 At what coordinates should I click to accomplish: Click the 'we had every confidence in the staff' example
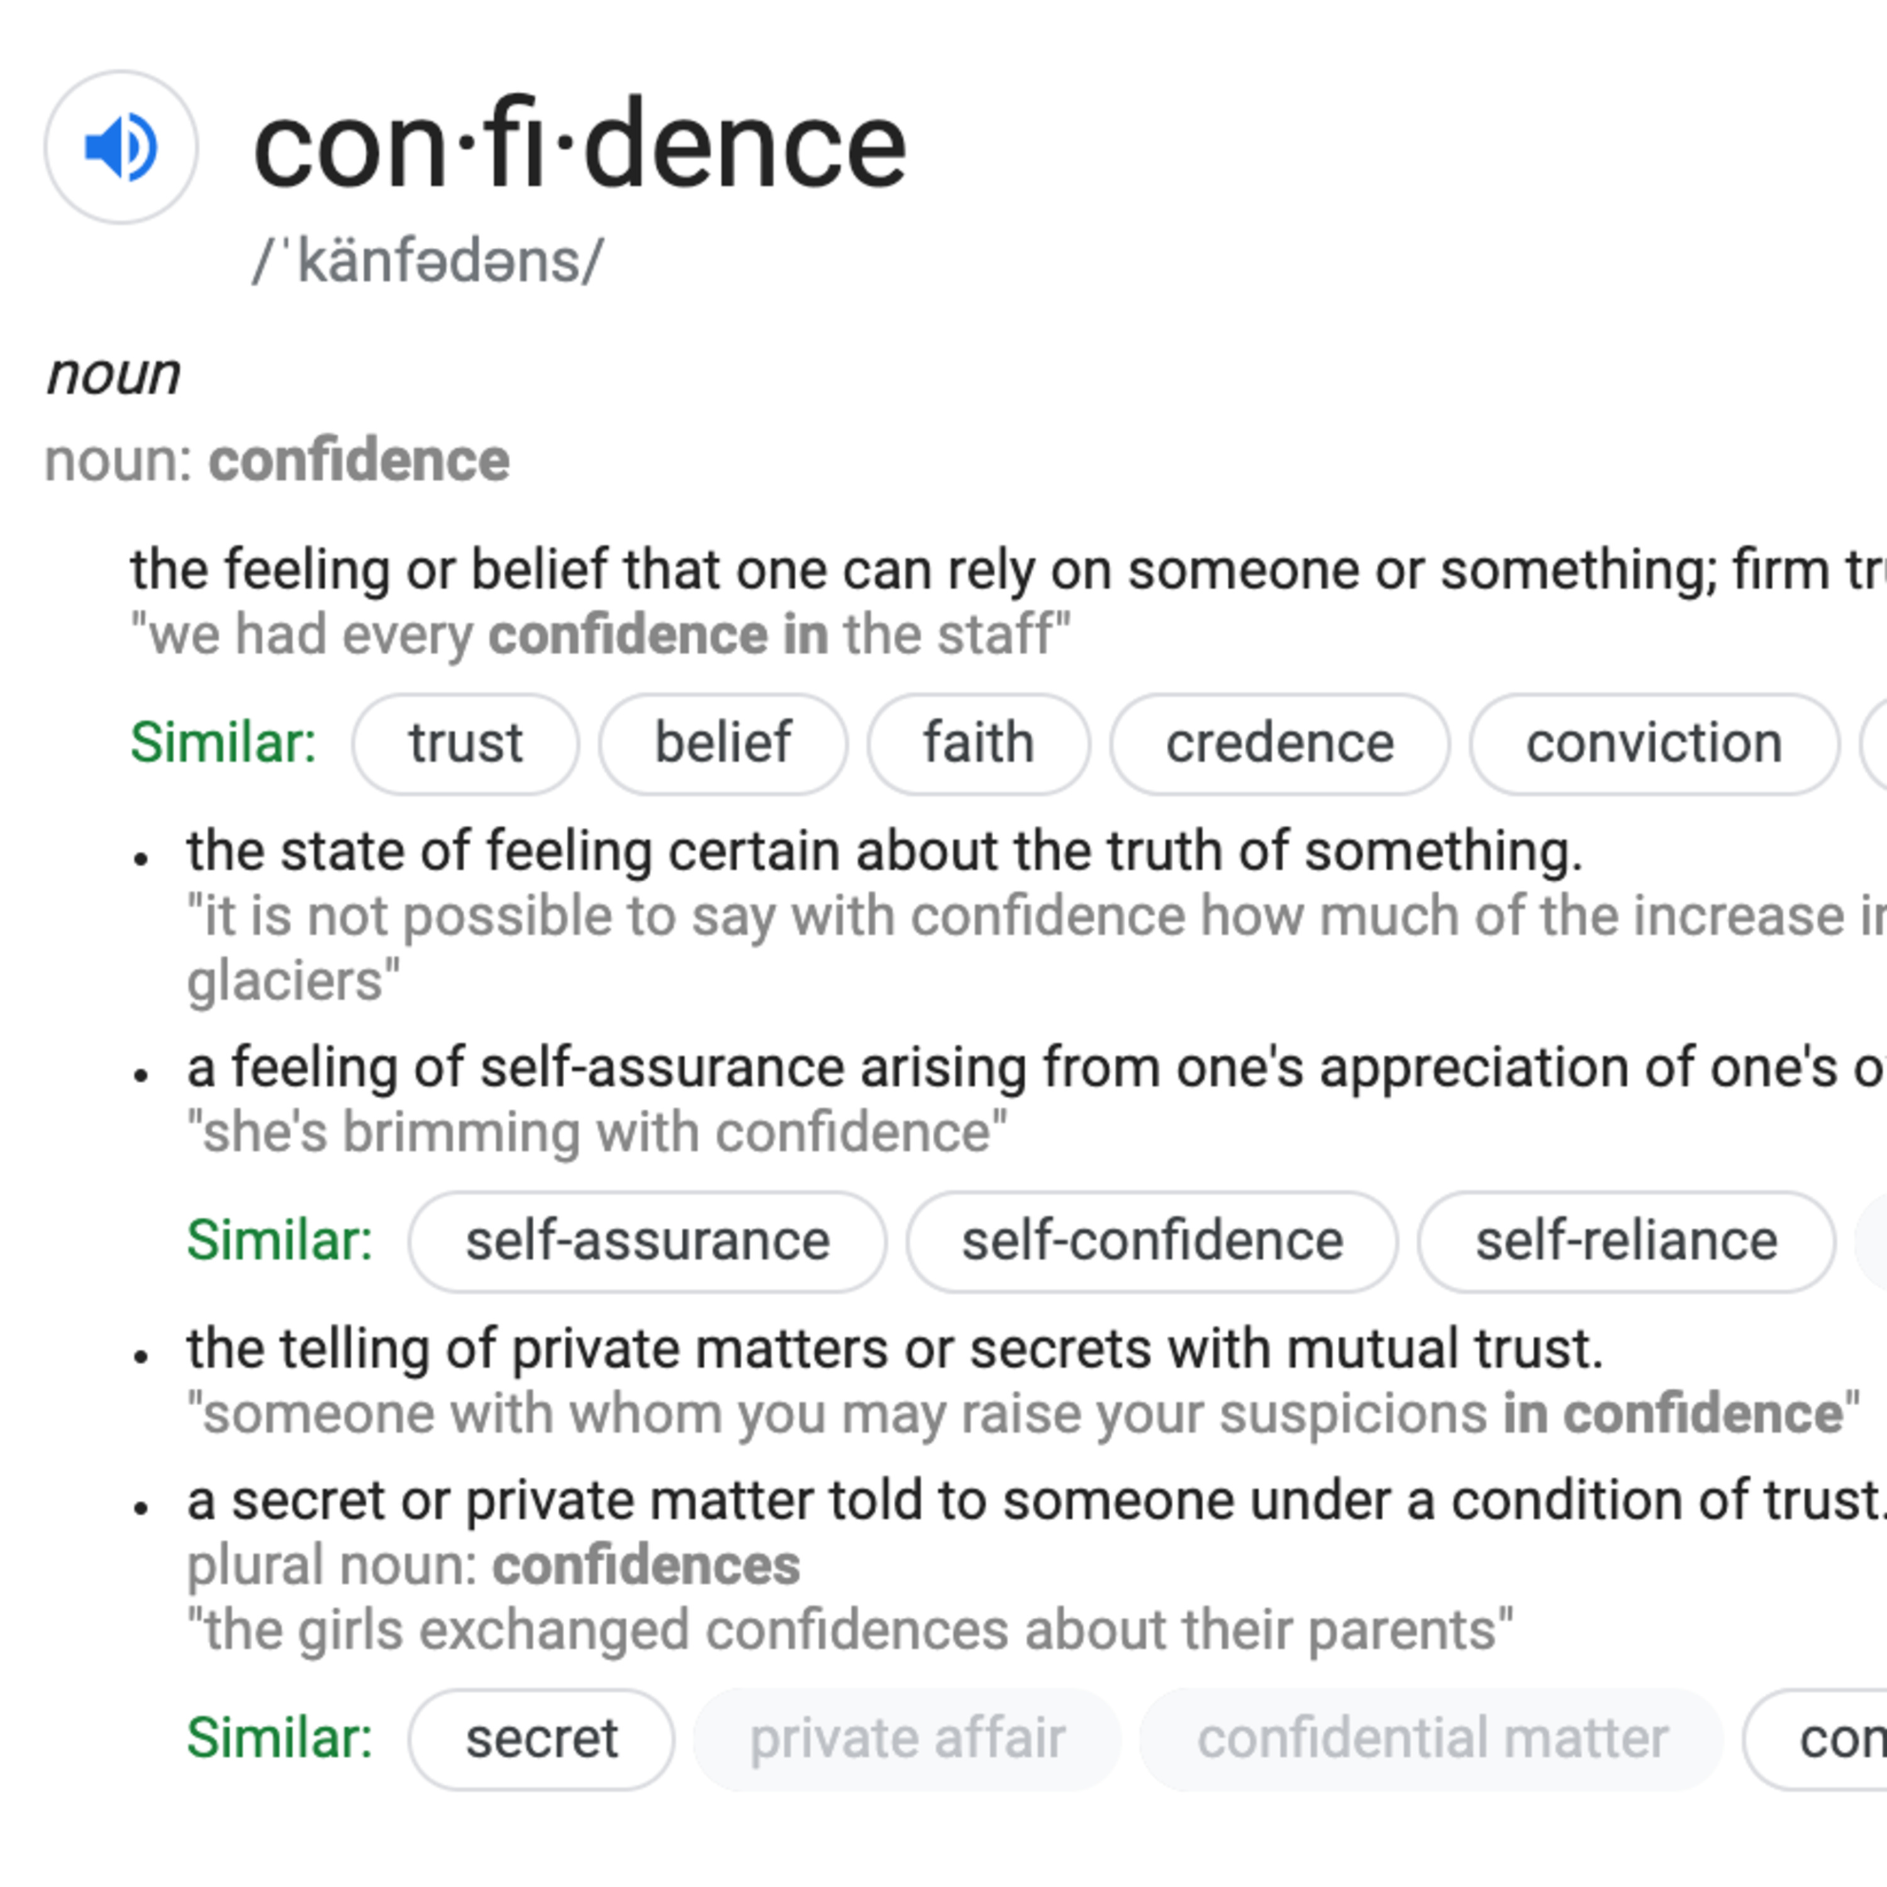[601, 634]
